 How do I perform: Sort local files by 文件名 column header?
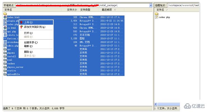click(x=32, y=10)
